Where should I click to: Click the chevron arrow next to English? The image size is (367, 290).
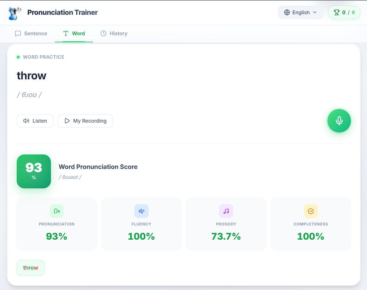315,12
